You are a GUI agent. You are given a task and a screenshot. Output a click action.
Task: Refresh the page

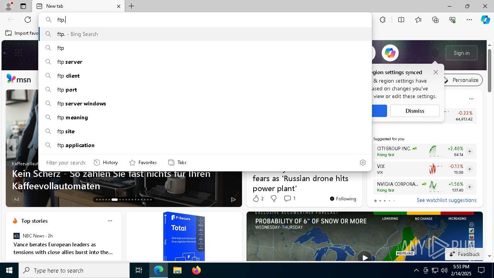pyautogui.click(x=28, y=20)
